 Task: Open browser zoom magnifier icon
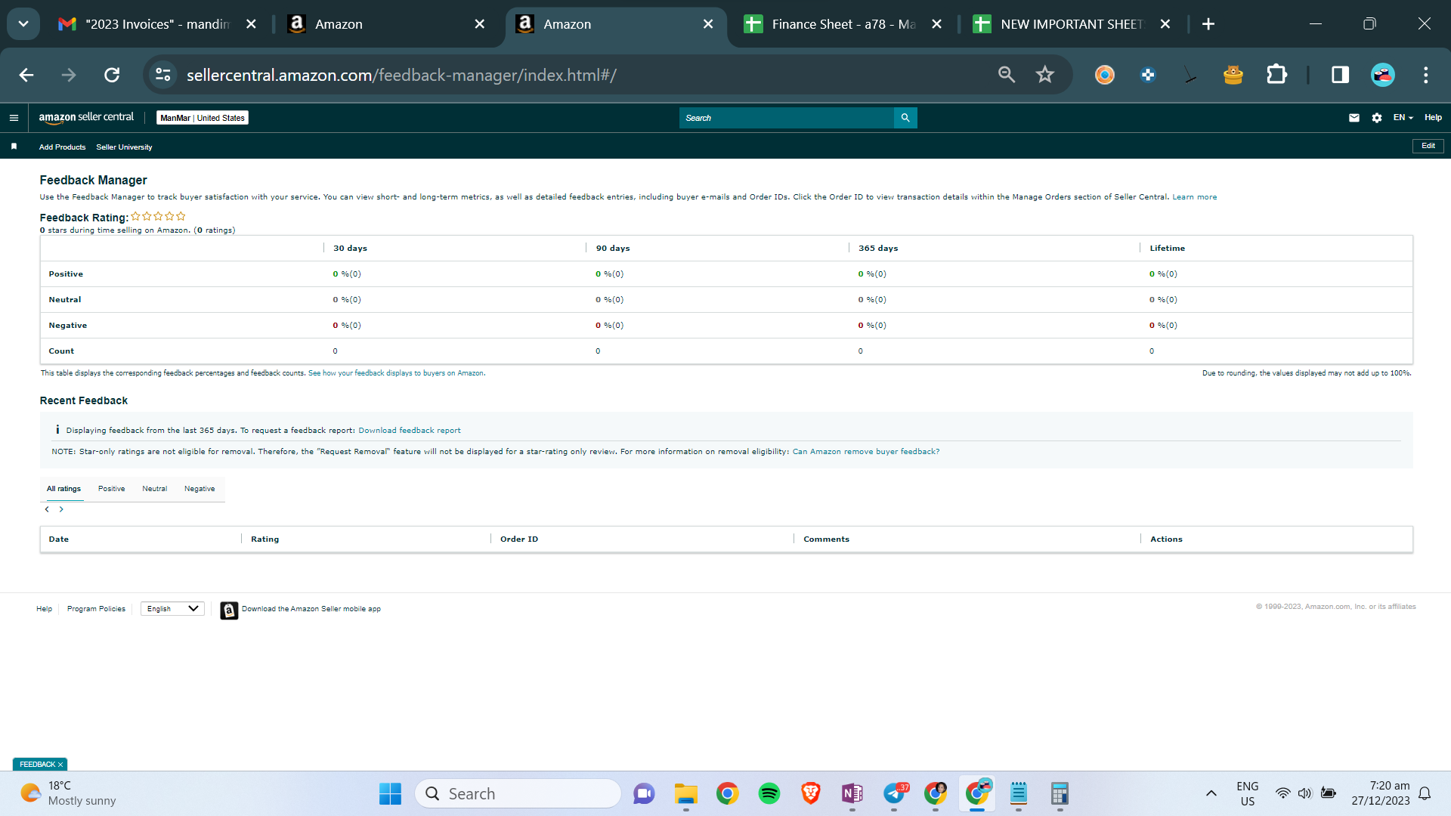click(x=1007, y=75)
